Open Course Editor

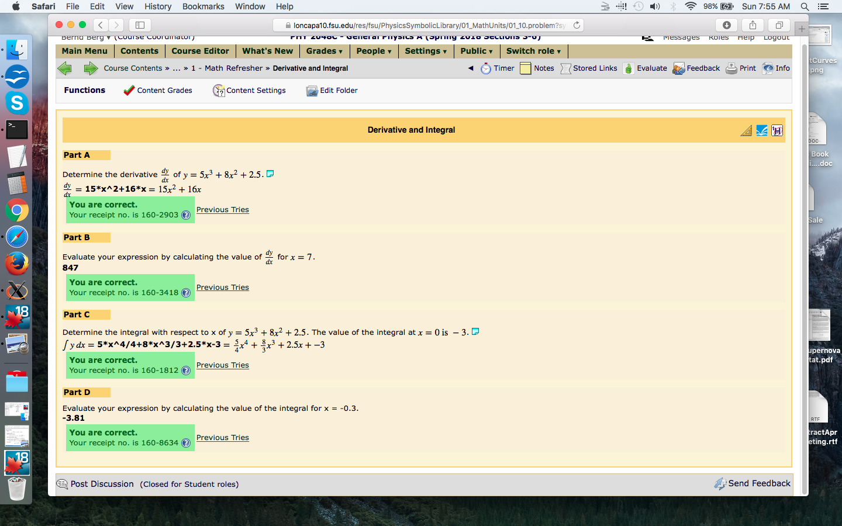[201, 51]
